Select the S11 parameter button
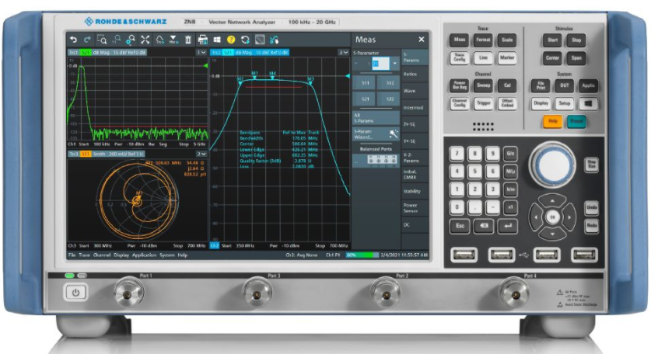651x354 pixels. click(x=364, y=83)
